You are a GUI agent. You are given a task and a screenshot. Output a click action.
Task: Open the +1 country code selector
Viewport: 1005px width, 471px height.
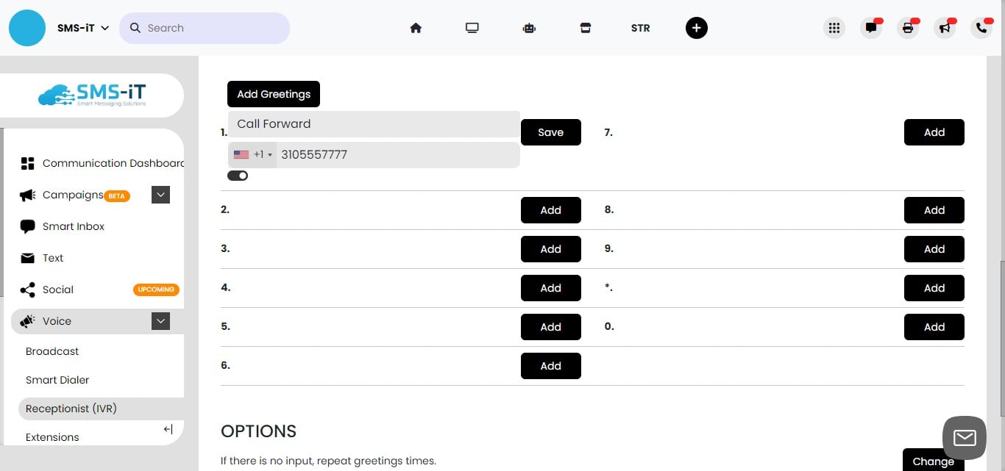pyautogui.click(x=252, y=154)
